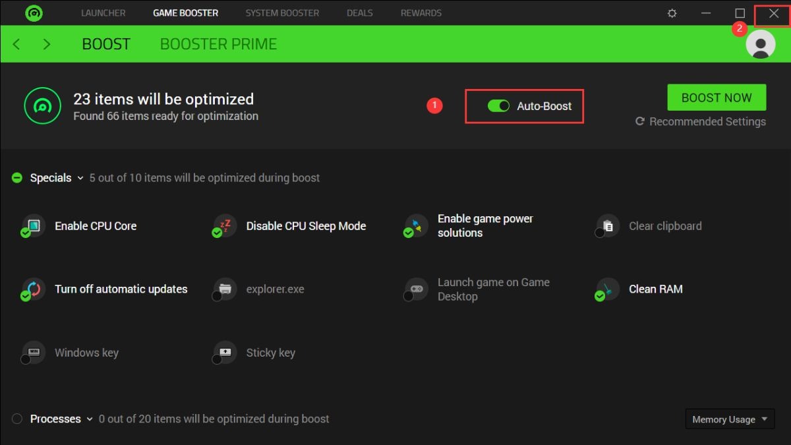Click the Enable CPU Core chip icon
The image size is (791, 445).
tap(33, 225)
